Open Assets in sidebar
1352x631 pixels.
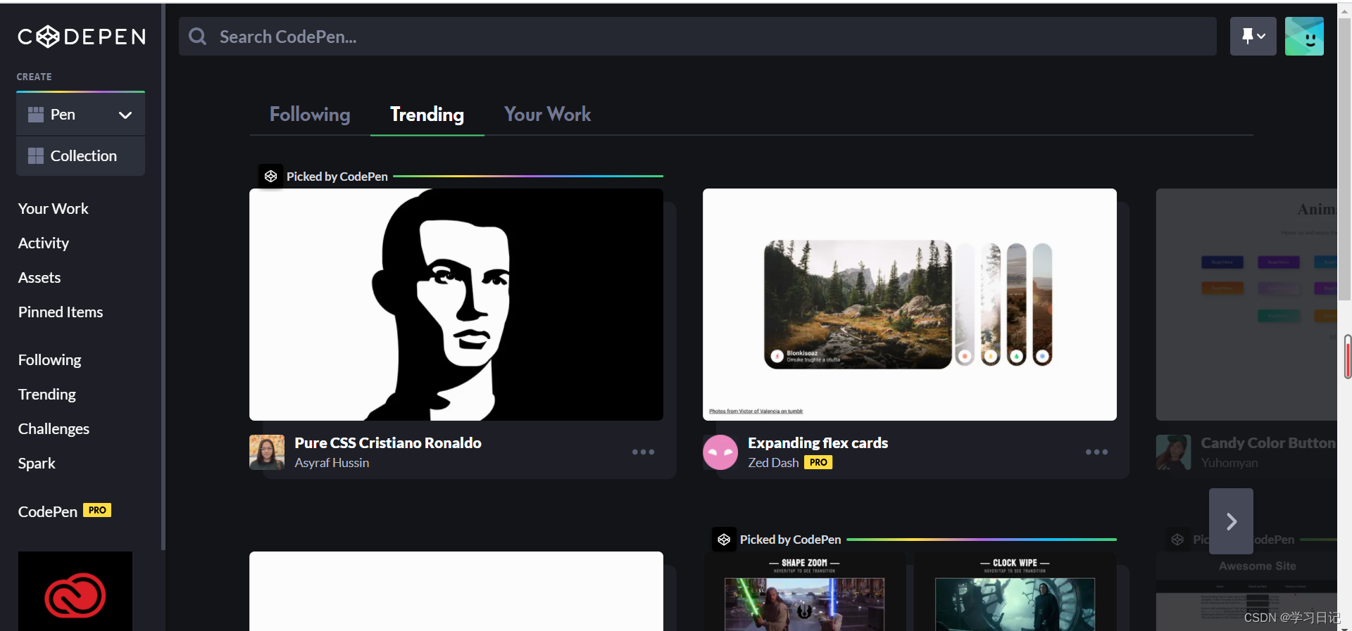(39, 278)
